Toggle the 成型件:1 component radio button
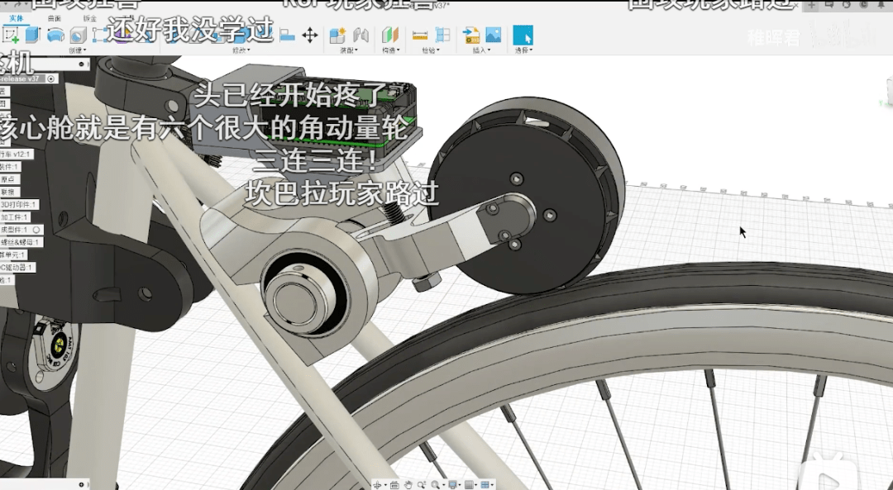The width and height of the screenshot is (893, 490). tap(36, 230)
